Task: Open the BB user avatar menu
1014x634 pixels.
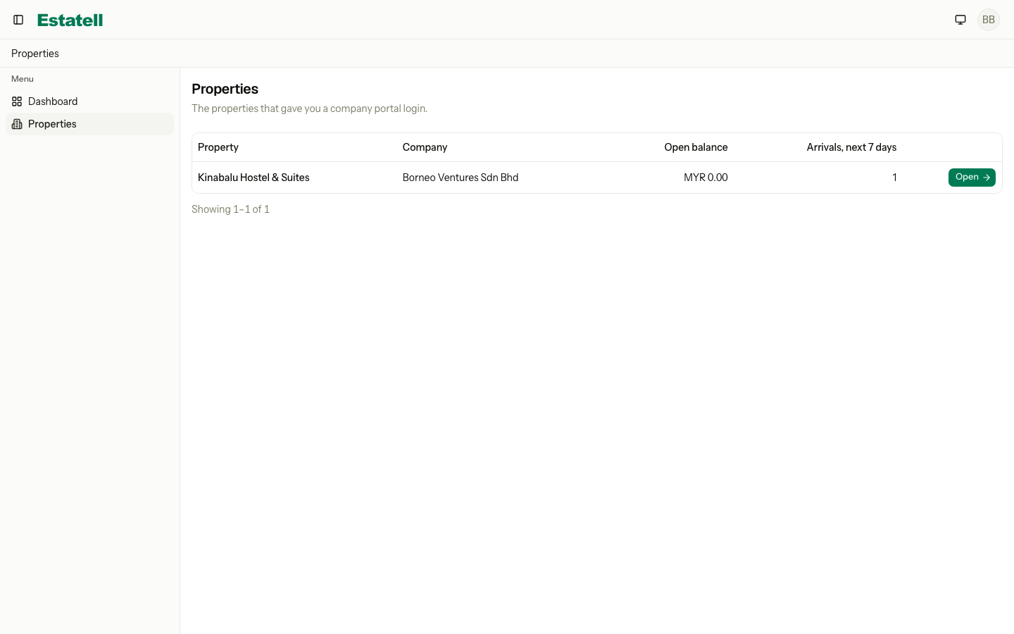Action: tap(989, 20)
